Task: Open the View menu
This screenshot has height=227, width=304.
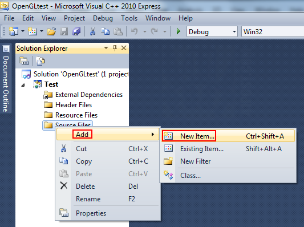Action: (x=48, y=18)
